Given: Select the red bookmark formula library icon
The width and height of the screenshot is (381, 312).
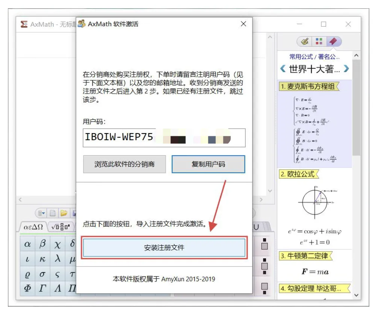Looking at the screenshot, I should click(333, 41).
